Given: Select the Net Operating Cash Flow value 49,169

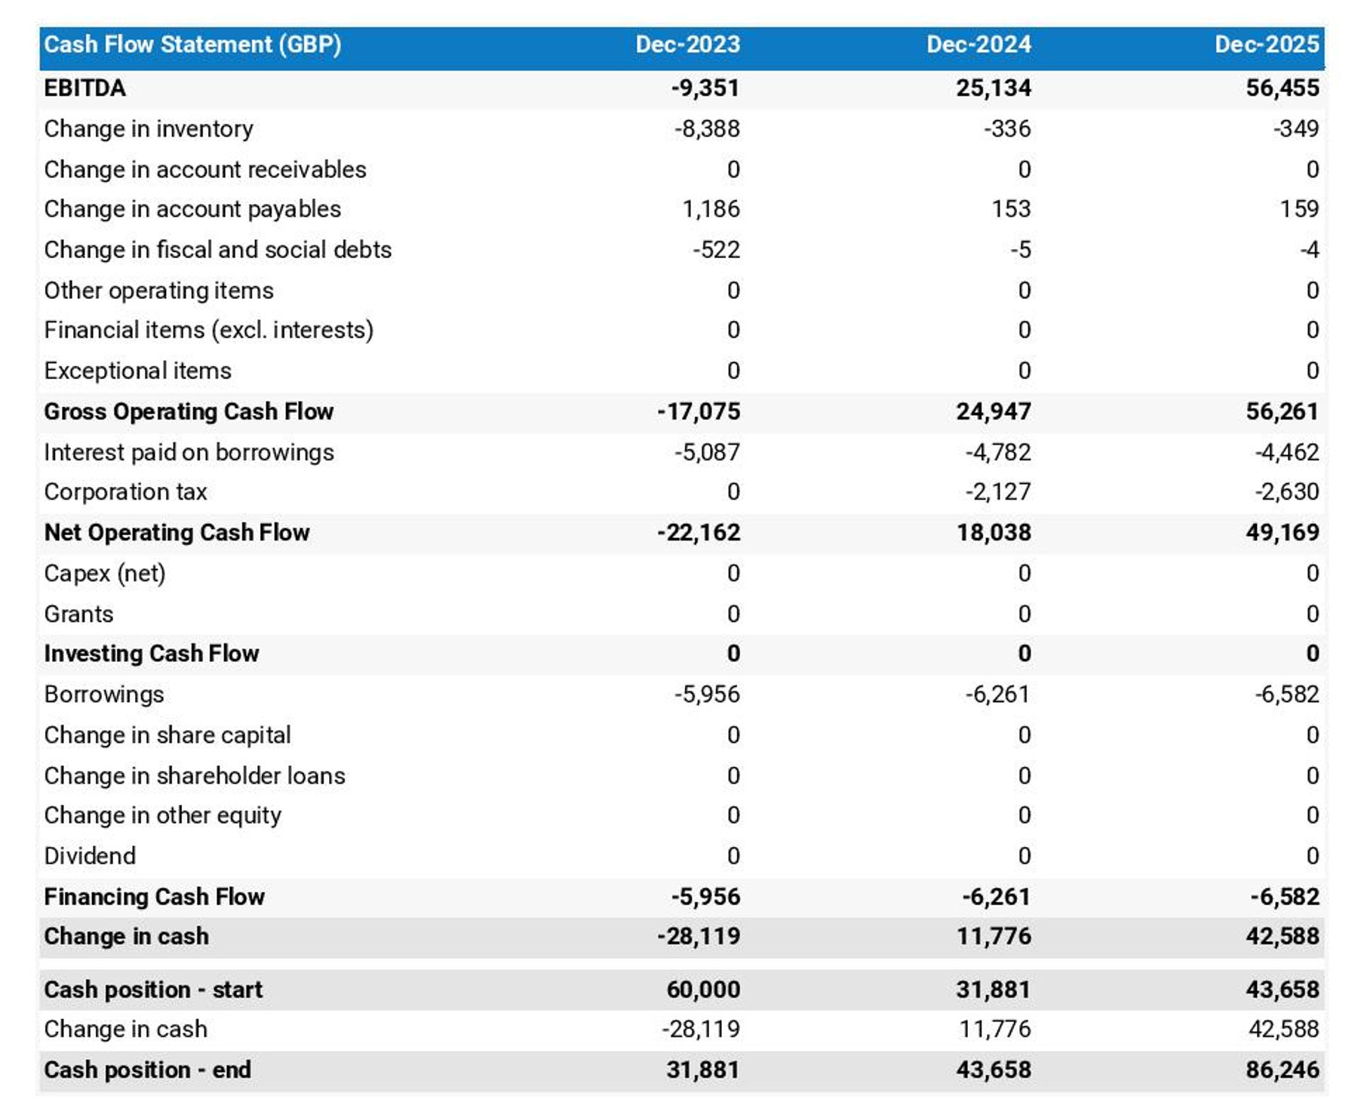Looking at the screenshot, I should pyautogui.click(x=1281, y=532).
